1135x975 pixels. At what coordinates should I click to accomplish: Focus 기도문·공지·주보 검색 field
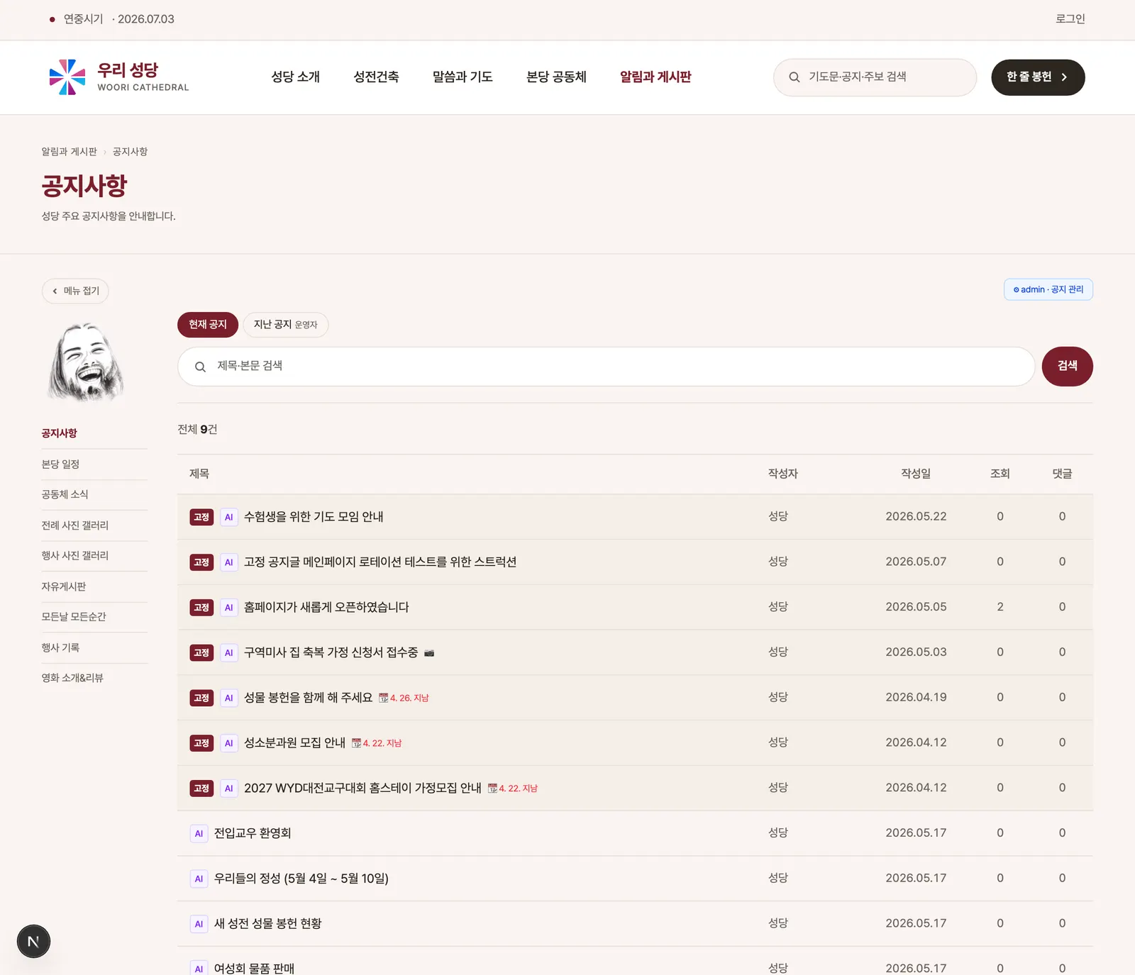875,77
